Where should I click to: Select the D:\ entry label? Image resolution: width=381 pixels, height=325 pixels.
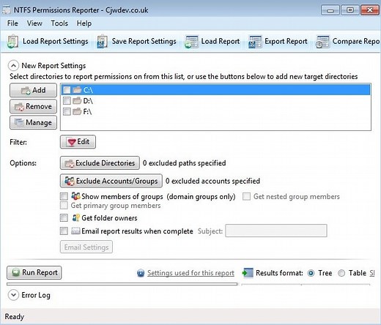(x=88, y=101)
